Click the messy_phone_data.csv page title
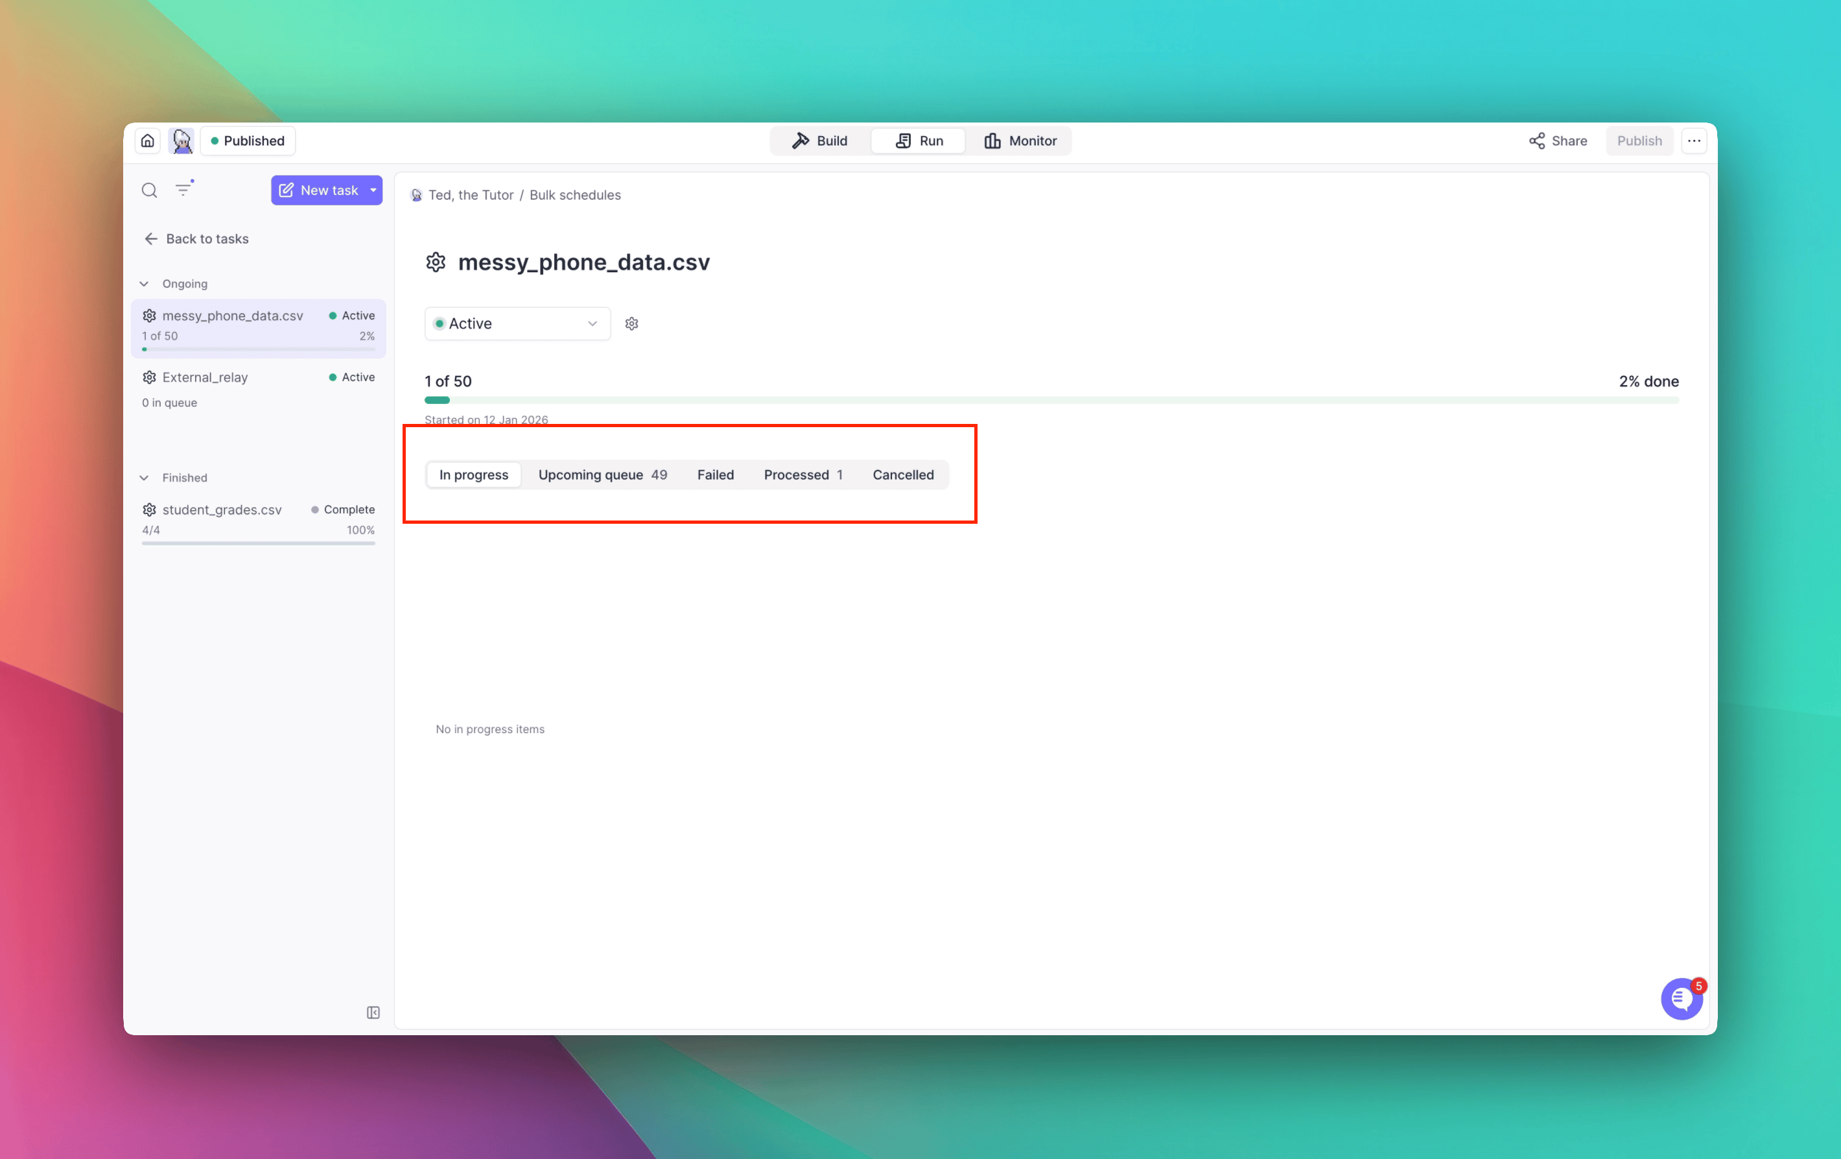 point(584,263)
